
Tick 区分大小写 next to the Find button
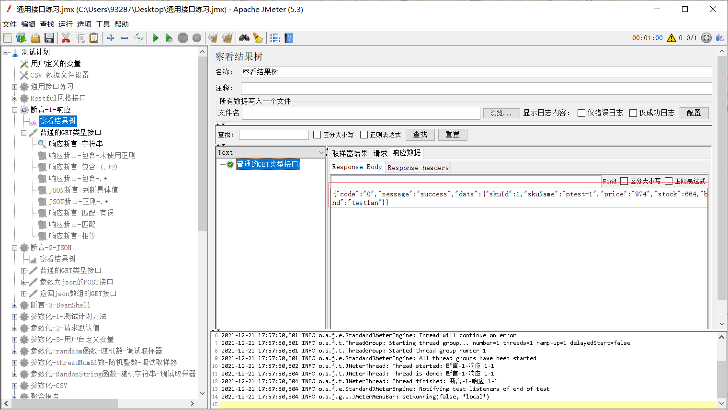[624, 181]
